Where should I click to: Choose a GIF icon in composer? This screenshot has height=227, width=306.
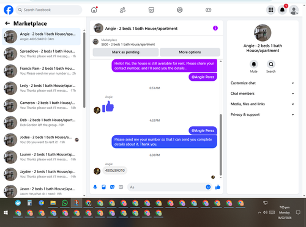click(x=121, y=187)
